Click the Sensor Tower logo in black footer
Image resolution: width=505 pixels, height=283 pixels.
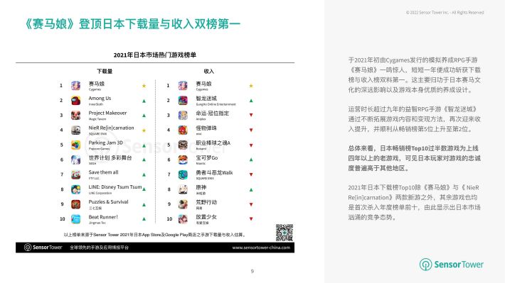43,248
